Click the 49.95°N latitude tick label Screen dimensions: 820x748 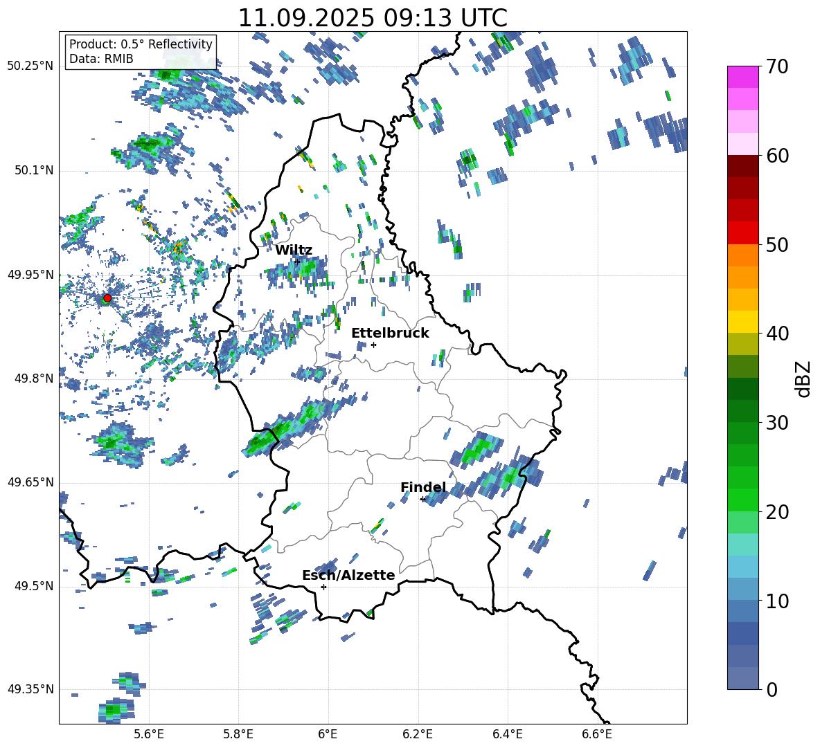[30, 274]
